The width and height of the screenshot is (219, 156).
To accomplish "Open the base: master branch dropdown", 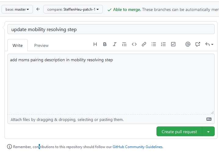I will (17, 9).
